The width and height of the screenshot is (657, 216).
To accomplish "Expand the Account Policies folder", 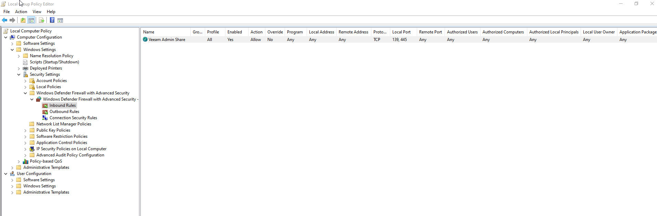I will point(25,81).
